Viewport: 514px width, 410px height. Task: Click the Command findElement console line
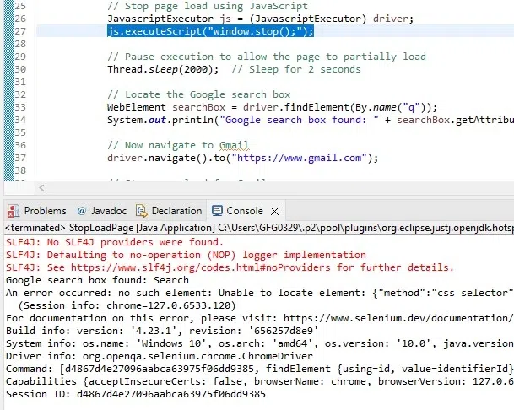(x=260, y=369)
